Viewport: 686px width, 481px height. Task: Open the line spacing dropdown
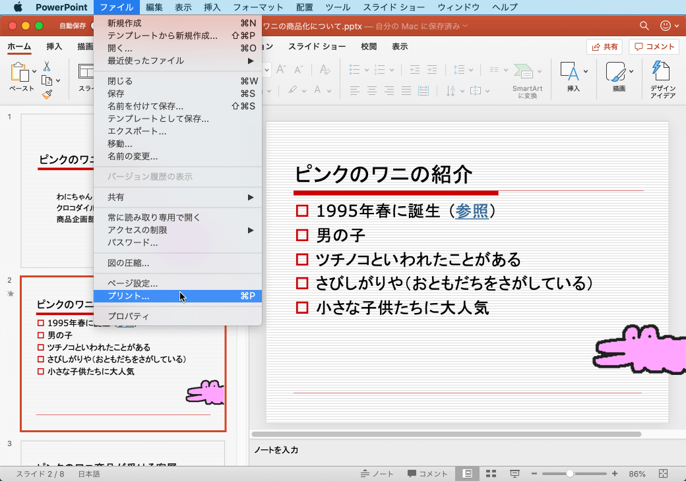point(470,70)
